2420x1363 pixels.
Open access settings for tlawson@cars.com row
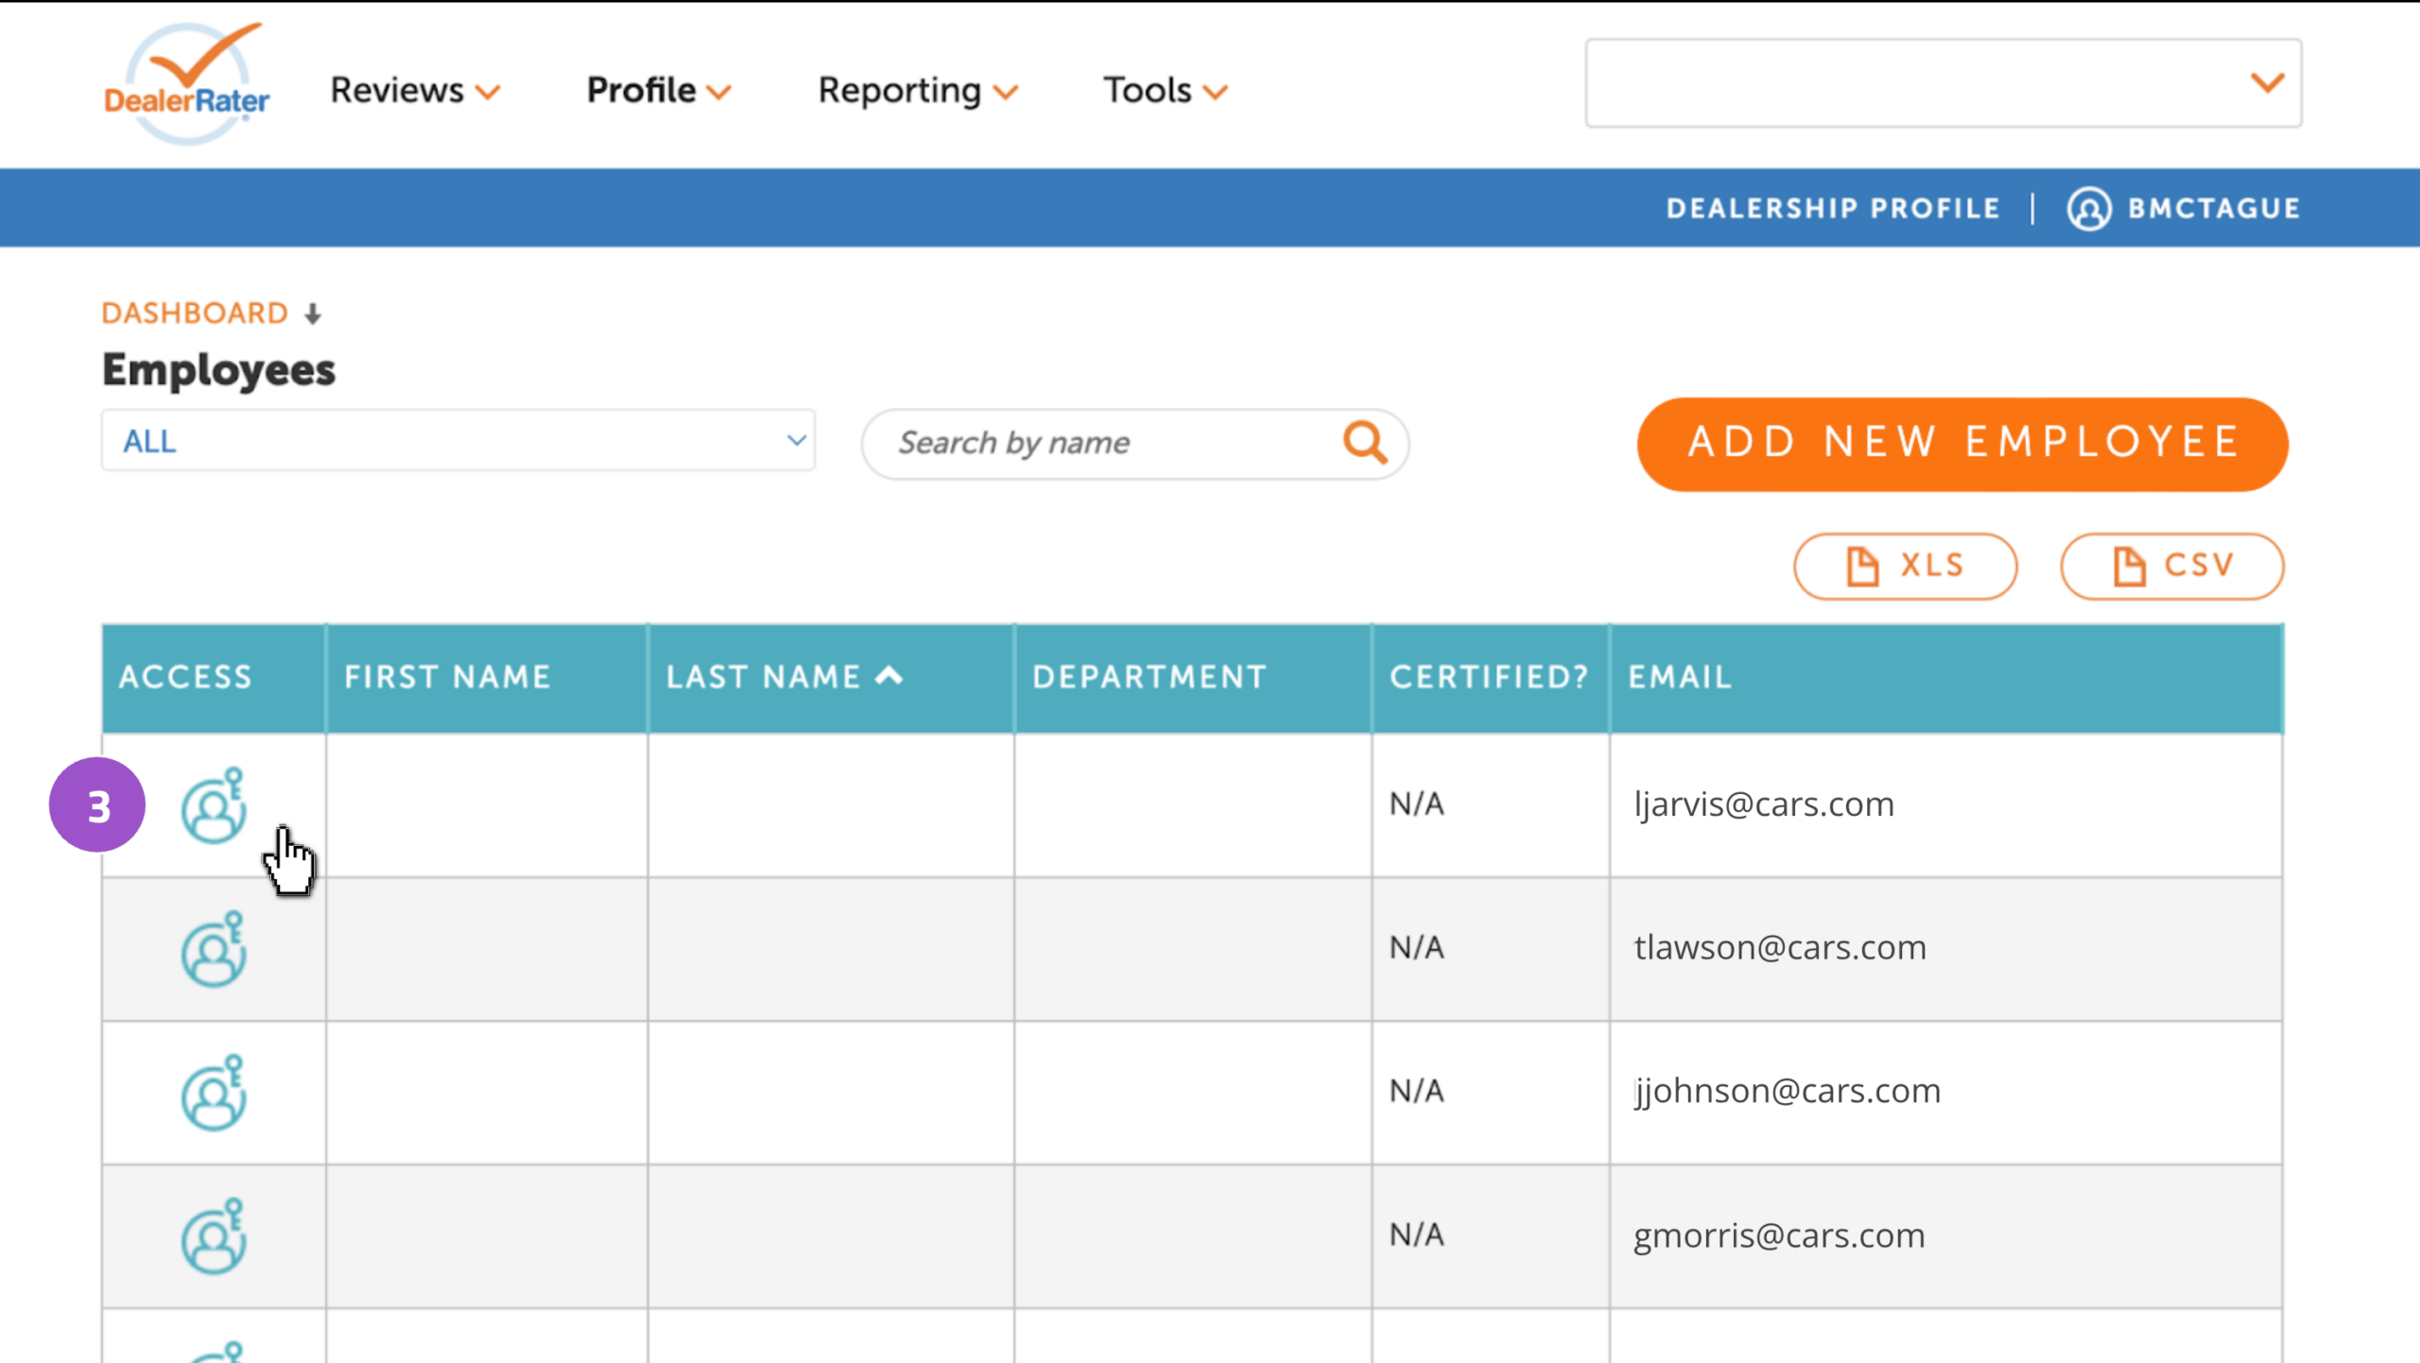pos(215,950)
